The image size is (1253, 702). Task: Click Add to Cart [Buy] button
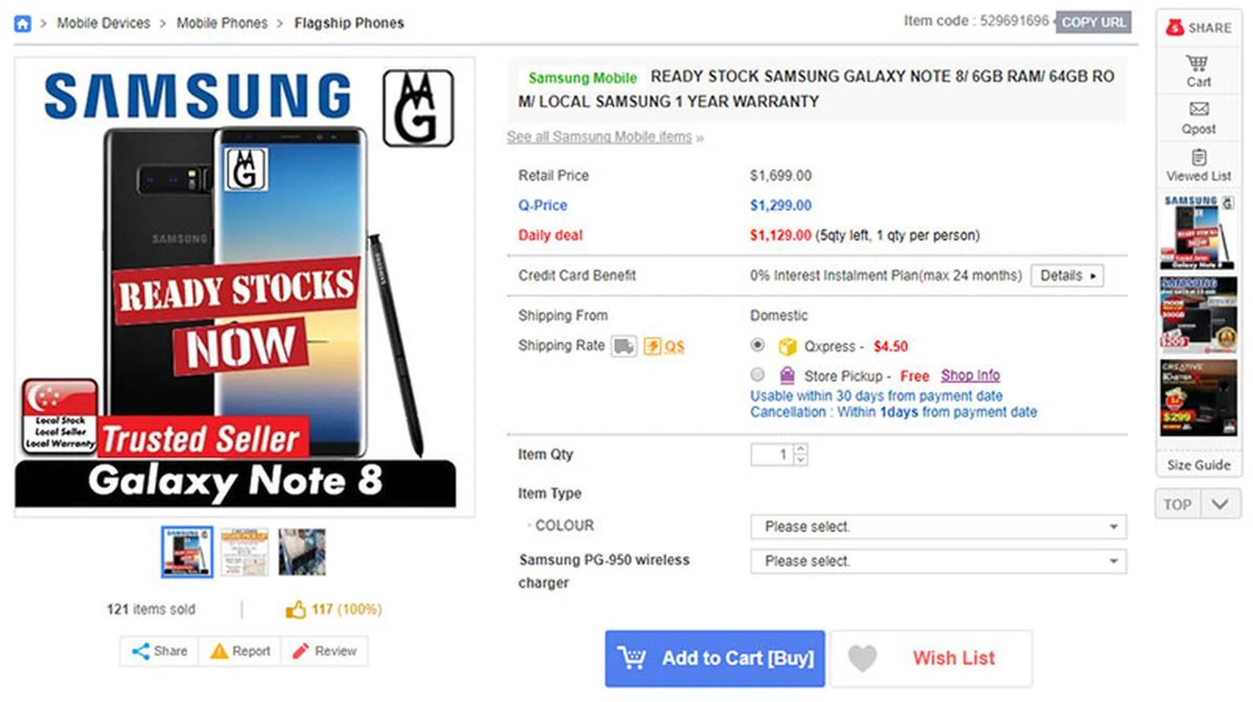[x=715, y=658]
